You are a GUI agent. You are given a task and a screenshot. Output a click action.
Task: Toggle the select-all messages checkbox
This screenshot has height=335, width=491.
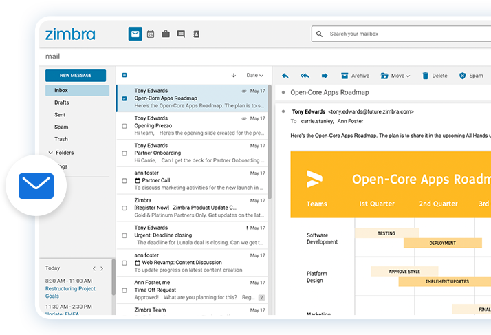click(124, 75)
